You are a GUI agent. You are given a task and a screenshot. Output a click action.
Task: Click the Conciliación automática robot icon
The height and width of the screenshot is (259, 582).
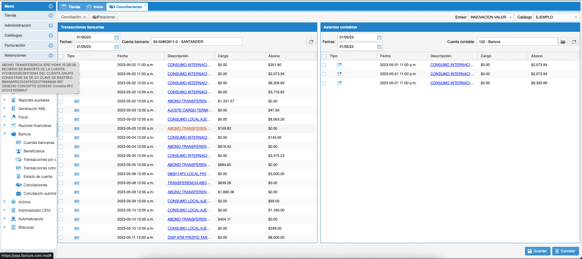click(x=18, y=194)
